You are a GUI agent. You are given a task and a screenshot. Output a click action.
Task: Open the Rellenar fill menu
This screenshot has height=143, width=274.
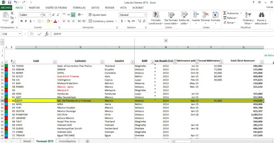230,18
